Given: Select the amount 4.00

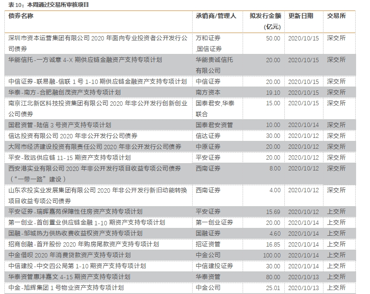Looking at the screenshot, I should [x=275, y=190].
